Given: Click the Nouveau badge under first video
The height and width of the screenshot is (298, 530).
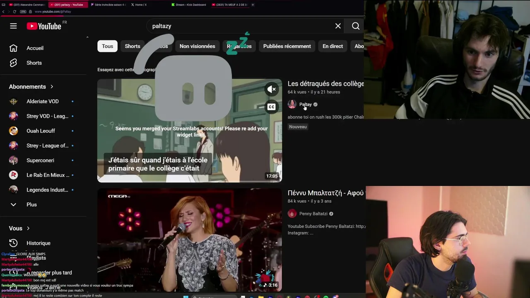Looking at the screenshot, I should [x=298, y=127].
